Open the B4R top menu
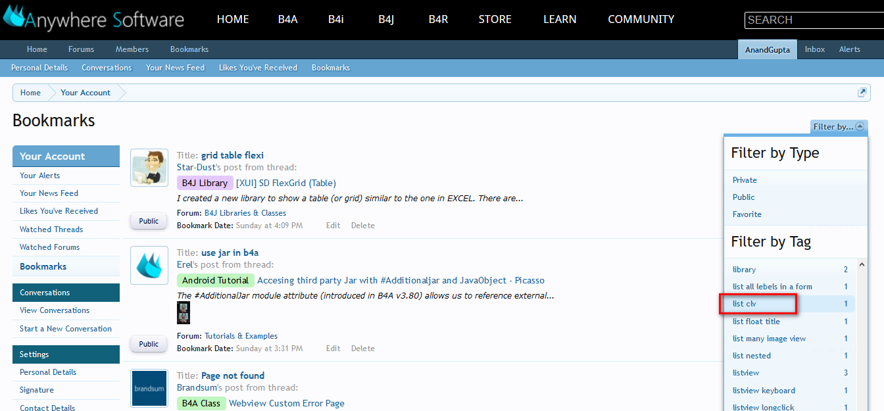 click(x=438, y=19)
